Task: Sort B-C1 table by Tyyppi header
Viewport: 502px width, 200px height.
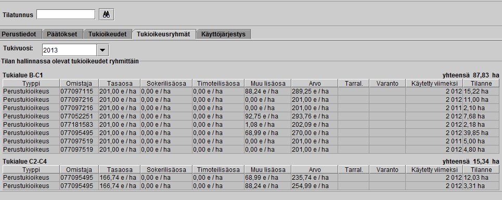Action: (31, 84)
